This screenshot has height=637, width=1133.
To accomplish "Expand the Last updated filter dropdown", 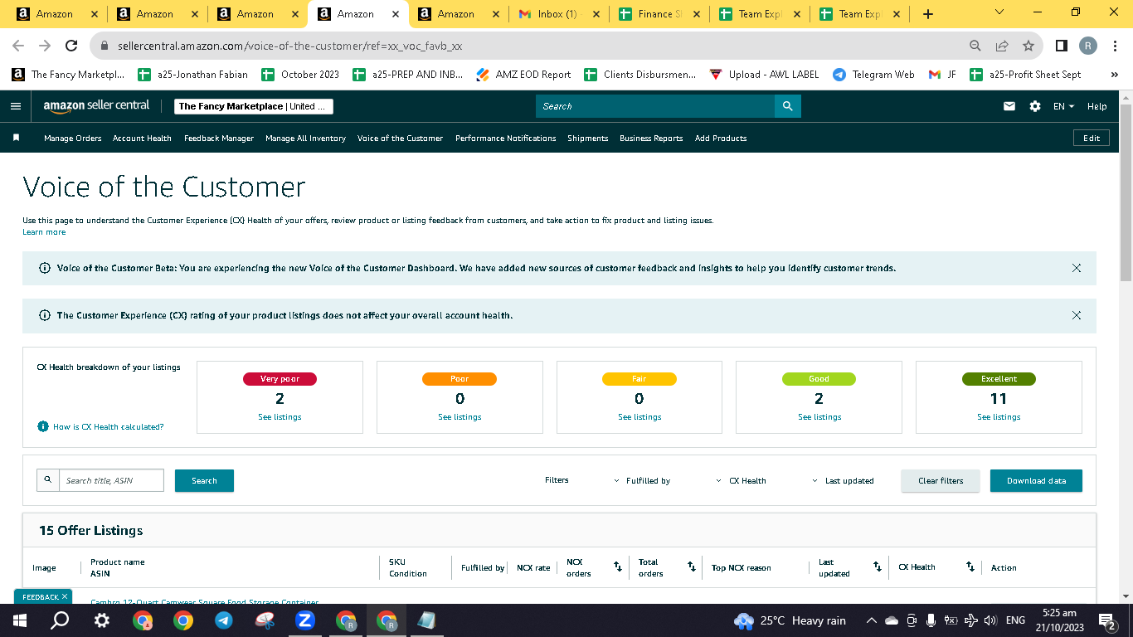I will 843,481.
